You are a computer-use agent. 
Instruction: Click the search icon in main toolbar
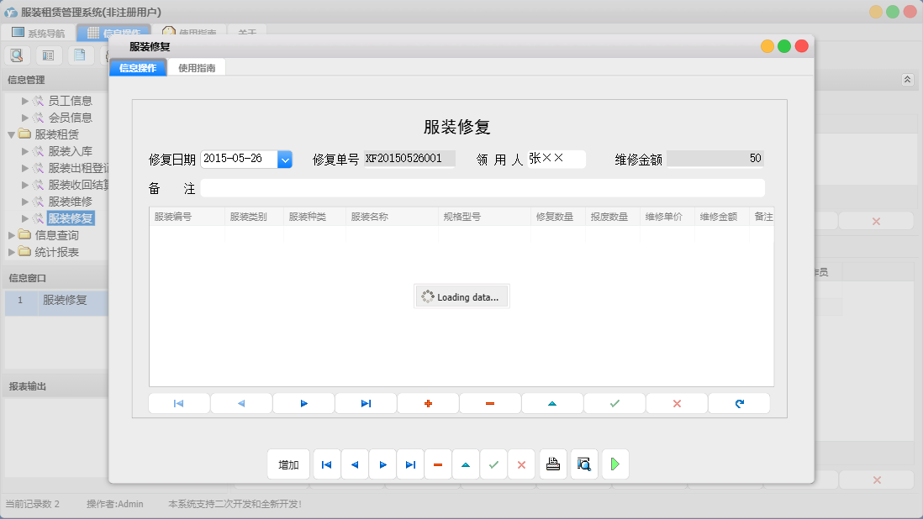click(17, 55)
